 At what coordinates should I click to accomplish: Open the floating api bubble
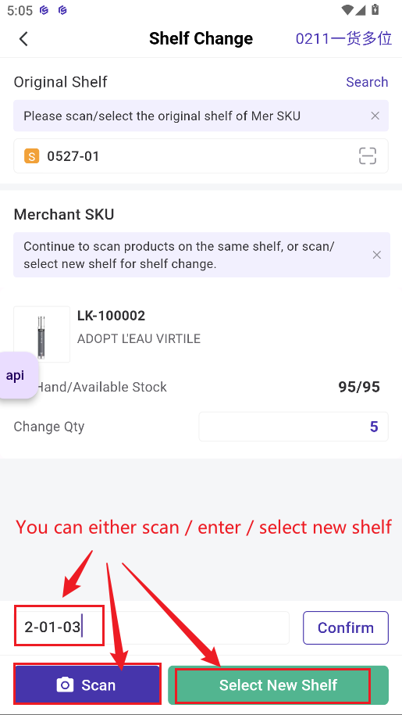click(17, 376)
